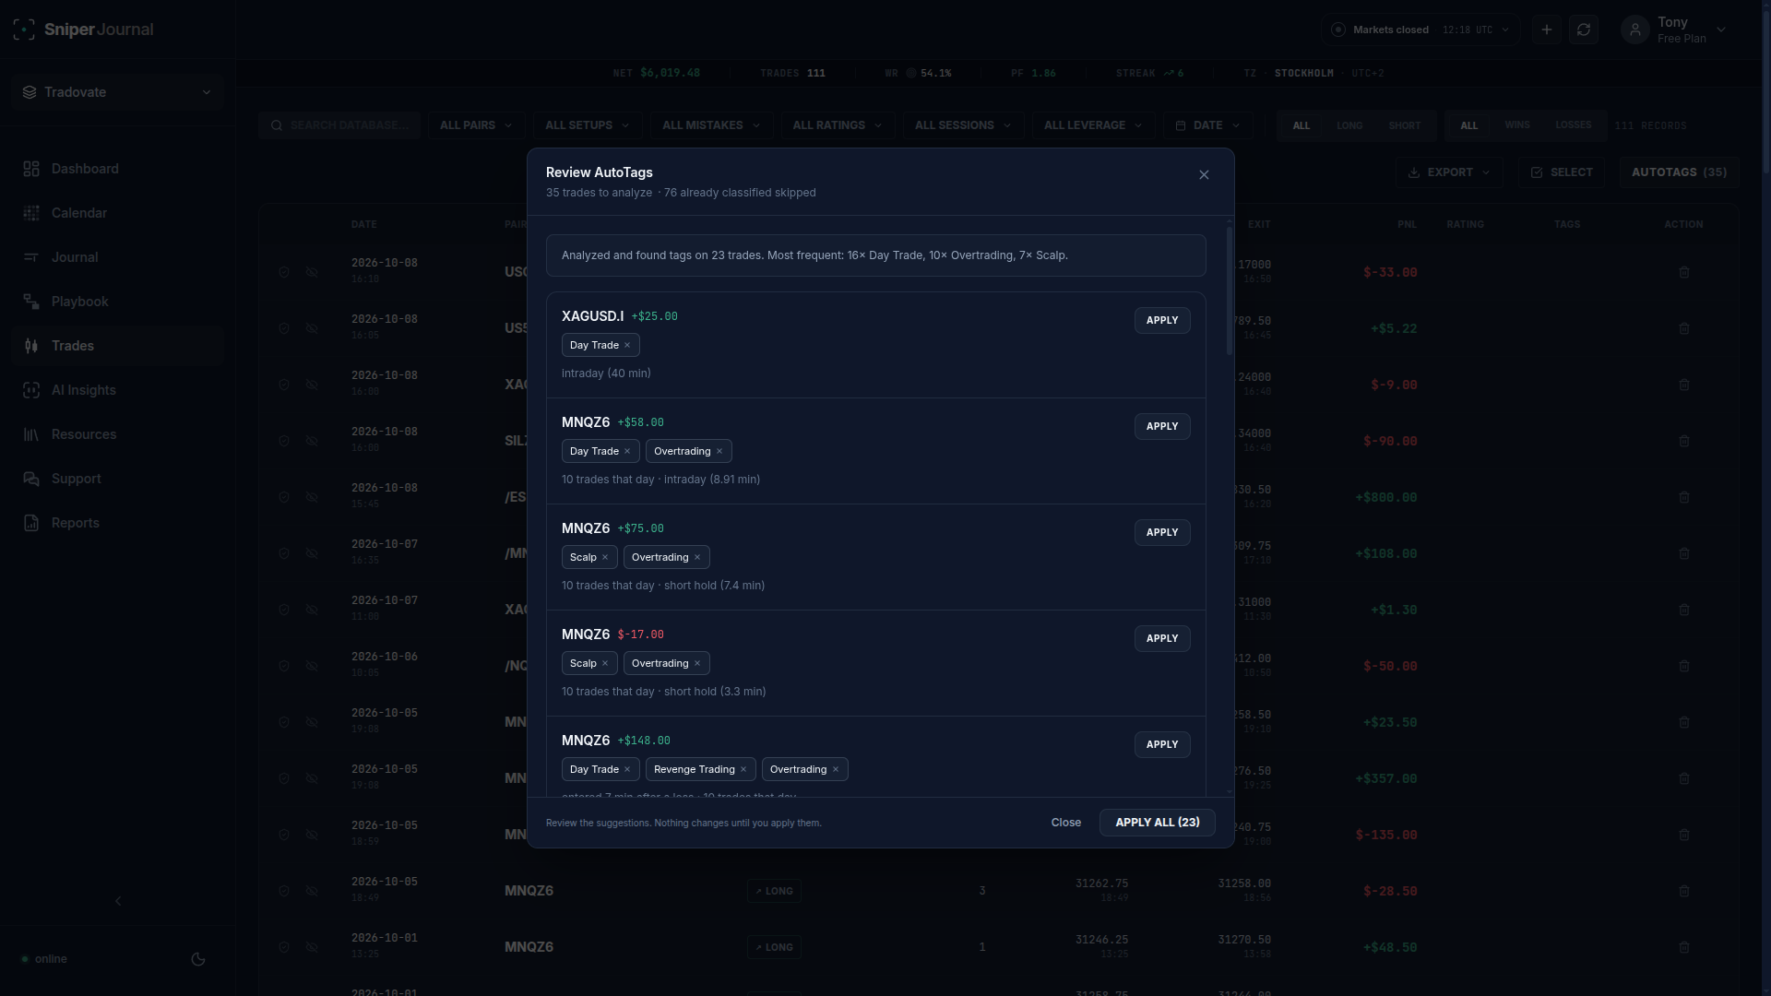Click the refresh sync icon
Viewport: 1771px width, 996px height.
pyautogui.click(x=1584, y=30)
